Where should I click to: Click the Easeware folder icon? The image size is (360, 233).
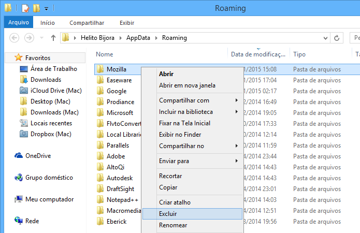pos(100,80)
